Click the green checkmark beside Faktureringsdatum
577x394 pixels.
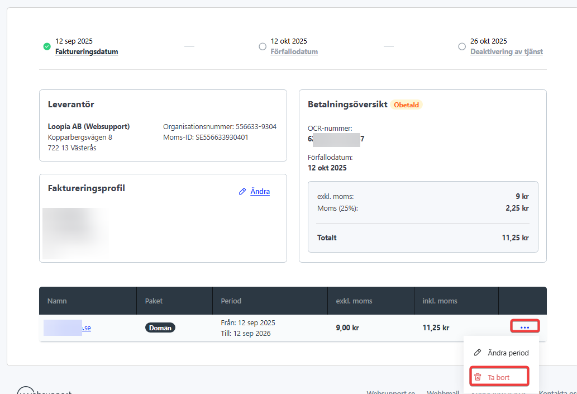pyautogui.click(x=47, y=46)
